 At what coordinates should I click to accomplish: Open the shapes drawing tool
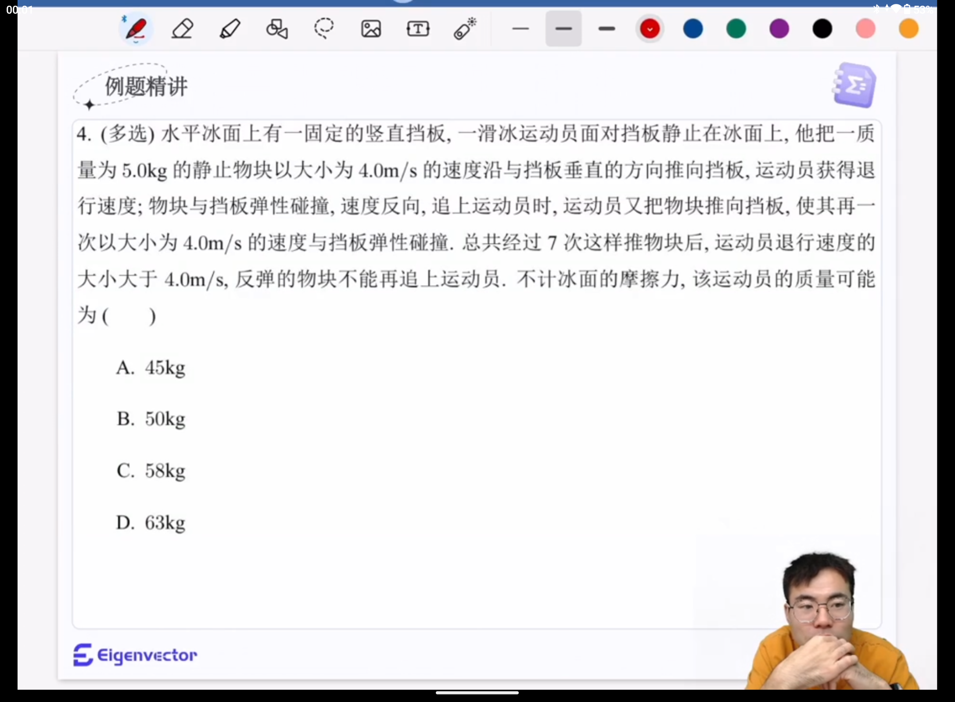coord(277,29)
